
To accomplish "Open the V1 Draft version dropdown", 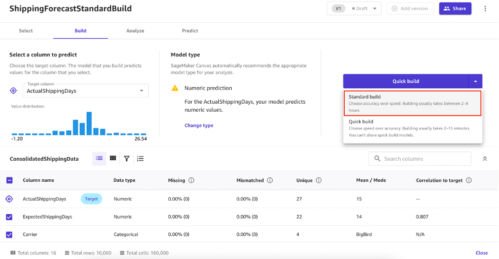I will pos(356,9).
